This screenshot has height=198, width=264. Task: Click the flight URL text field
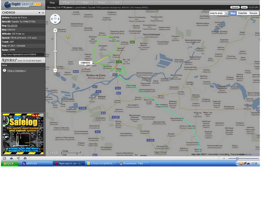point(23,54)
